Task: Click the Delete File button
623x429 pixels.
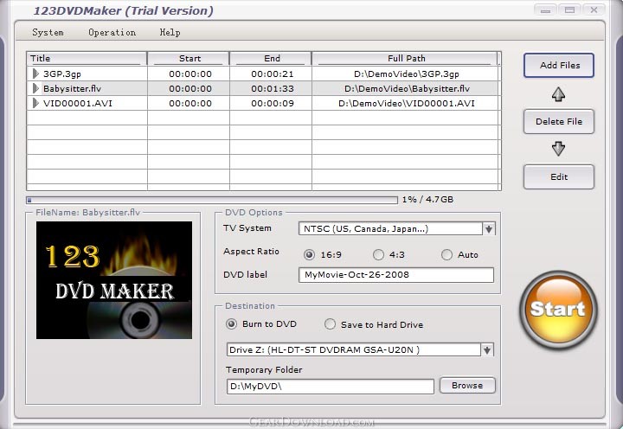Action: pyautogui.click(x=559, y=122)
